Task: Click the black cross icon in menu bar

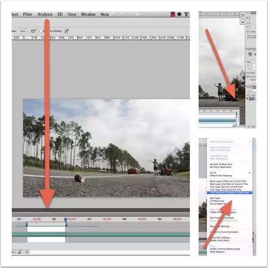Action: 179,14
